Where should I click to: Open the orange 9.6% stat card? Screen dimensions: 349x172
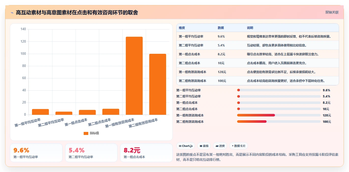(36, 153)
